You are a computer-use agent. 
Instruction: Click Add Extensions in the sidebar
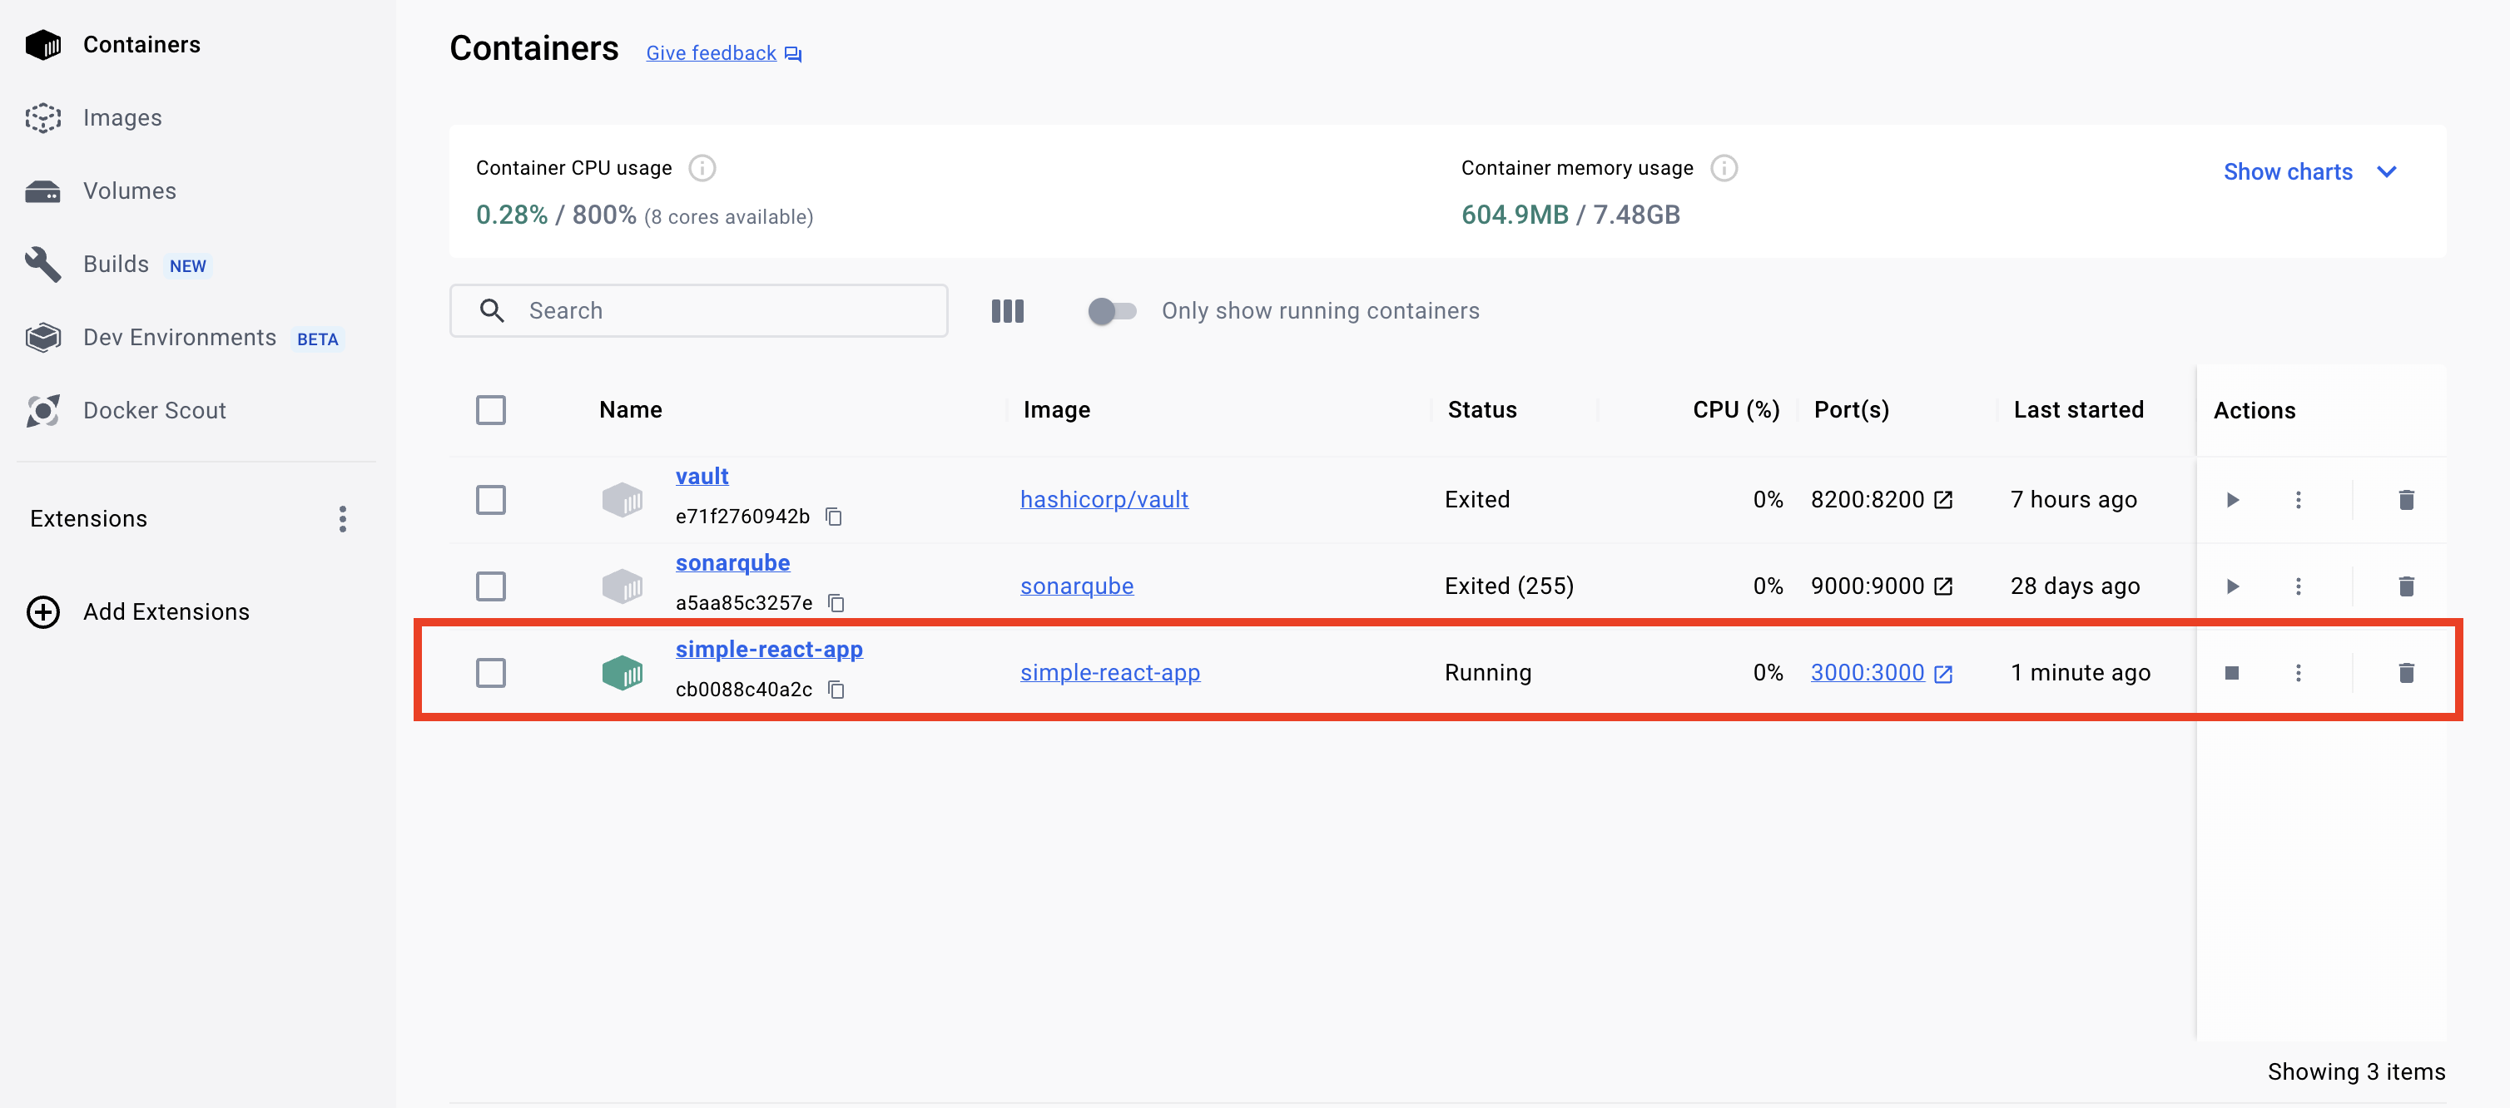(x=166, y=611)
